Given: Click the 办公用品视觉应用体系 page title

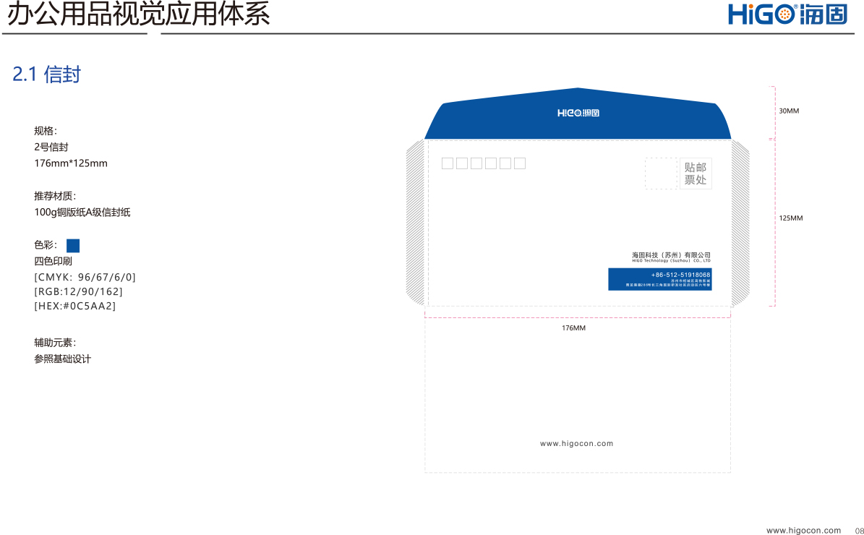Looking at the screenshot, I should click(137, 14).
